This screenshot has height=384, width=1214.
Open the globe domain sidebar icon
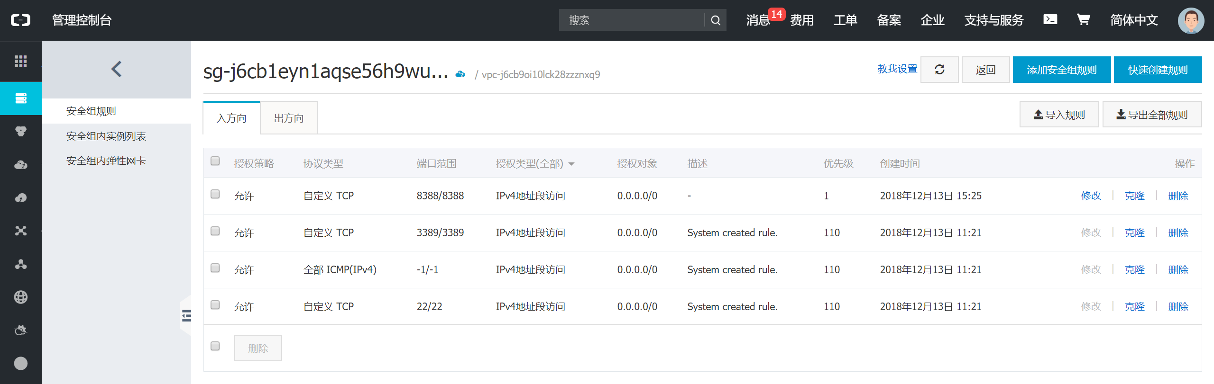[x=20, y=297]
